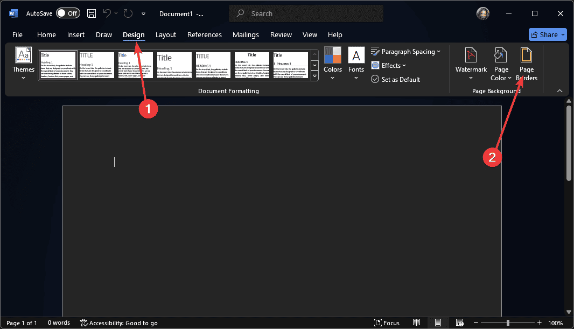The image size is (574, 329).
Task: Open Customize Quick Access Toolbar dropdown
Action: coord(143,13)
